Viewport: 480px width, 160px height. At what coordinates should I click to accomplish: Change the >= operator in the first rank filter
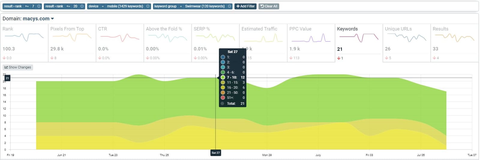(x=27, y=6)
